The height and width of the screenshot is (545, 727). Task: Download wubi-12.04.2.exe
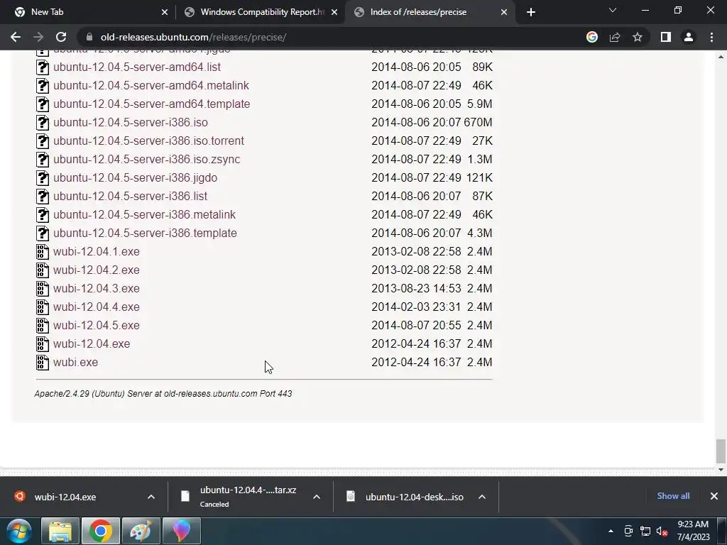[97, 270]
